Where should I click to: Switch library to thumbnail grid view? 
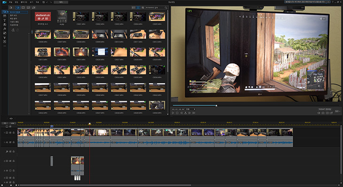click(138, 7)
